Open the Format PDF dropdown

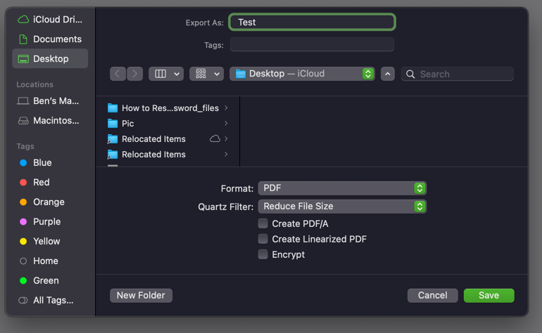(341, 188)
